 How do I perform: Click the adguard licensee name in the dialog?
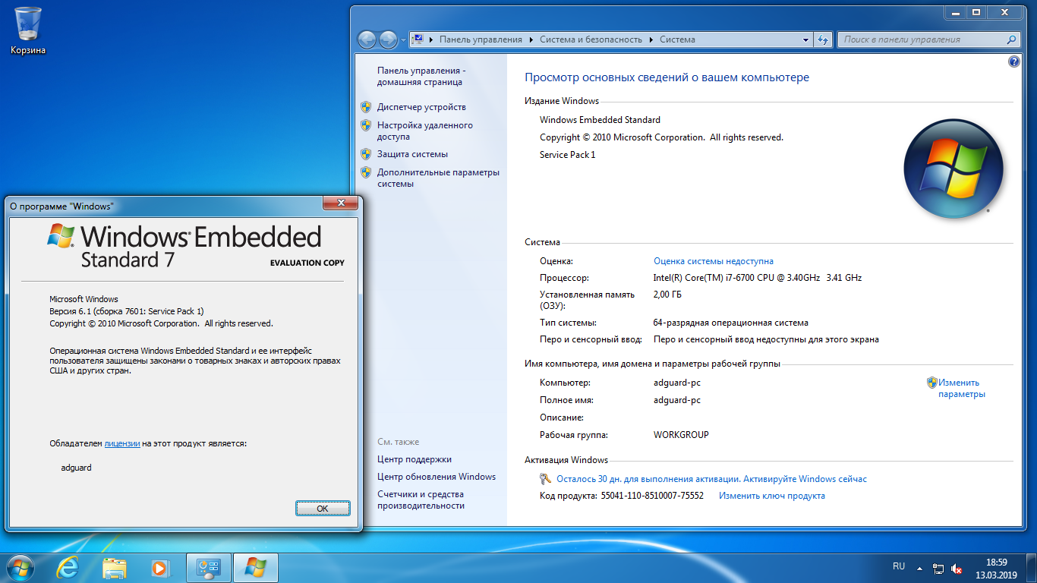click(x=76, y=468)
